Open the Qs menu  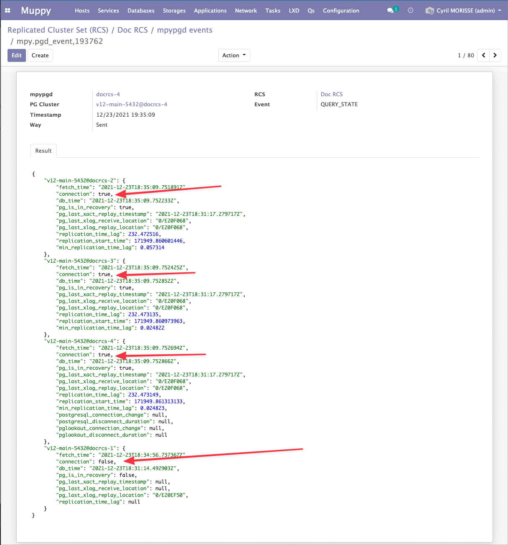[x=311, y=10]
